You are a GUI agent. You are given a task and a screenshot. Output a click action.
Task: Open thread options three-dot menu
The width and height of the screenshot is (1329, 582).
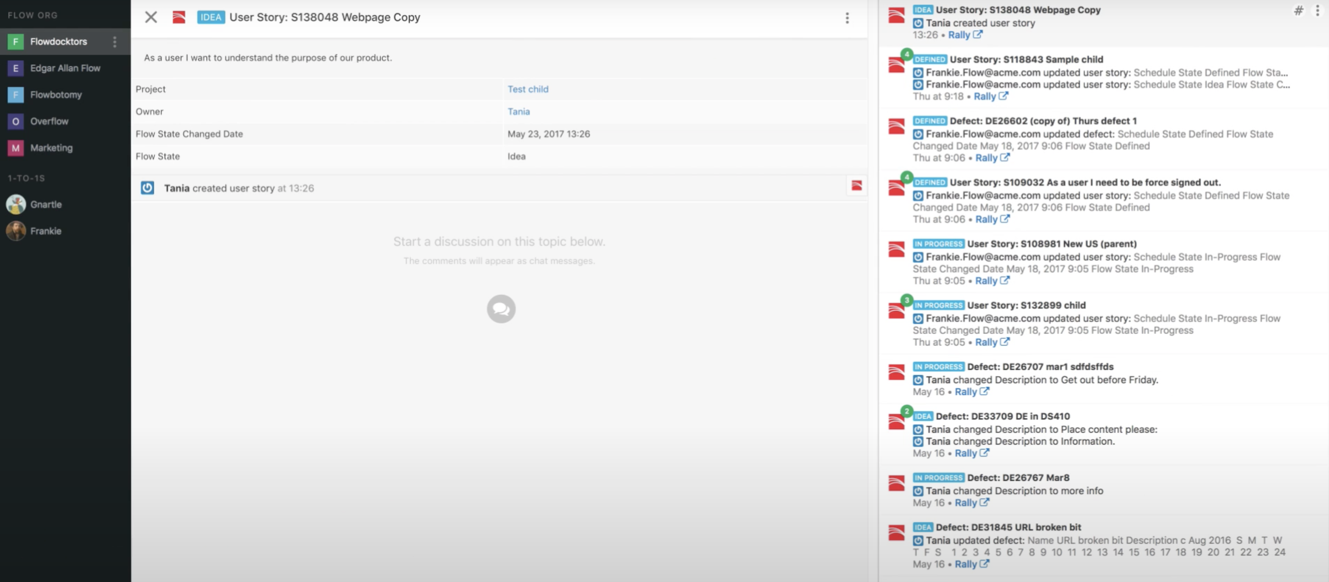point(847,18)
